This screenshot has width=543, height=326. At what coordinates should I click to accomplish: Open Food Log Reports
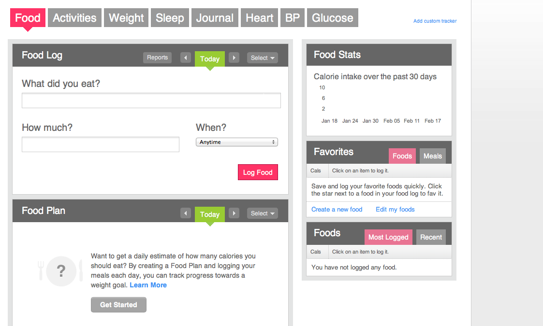point(157,57)
